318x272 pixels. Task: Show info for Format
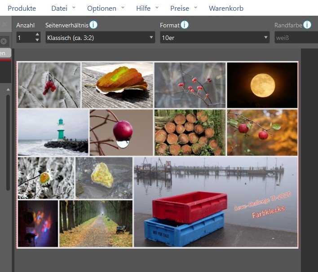[185, 25]
